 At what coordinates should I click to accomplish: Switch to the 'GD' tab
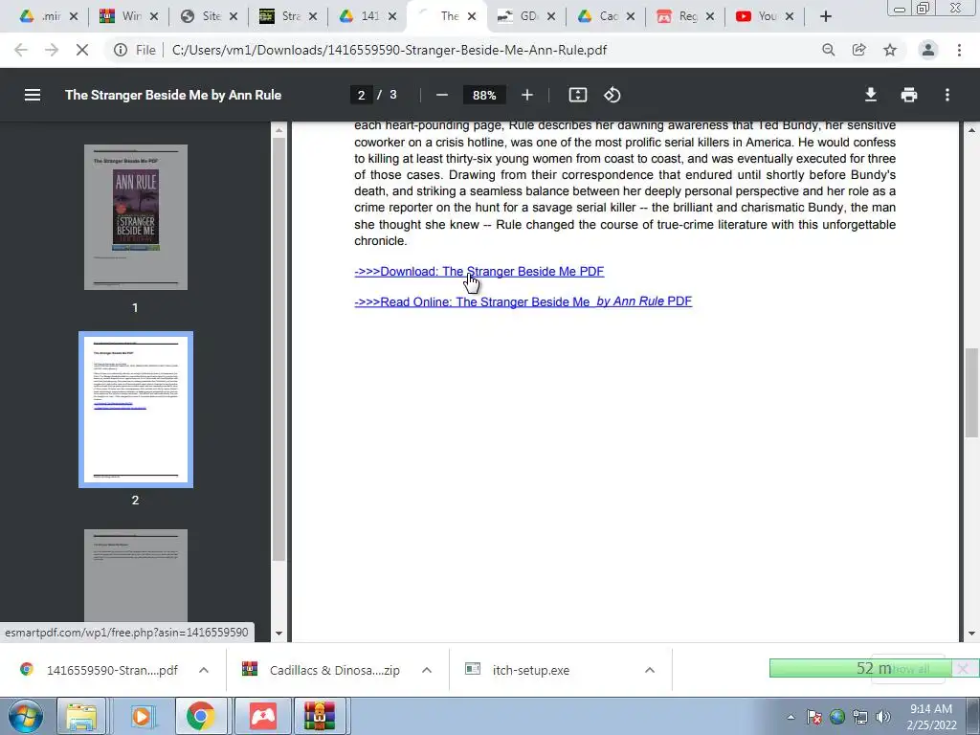point(518,17)
